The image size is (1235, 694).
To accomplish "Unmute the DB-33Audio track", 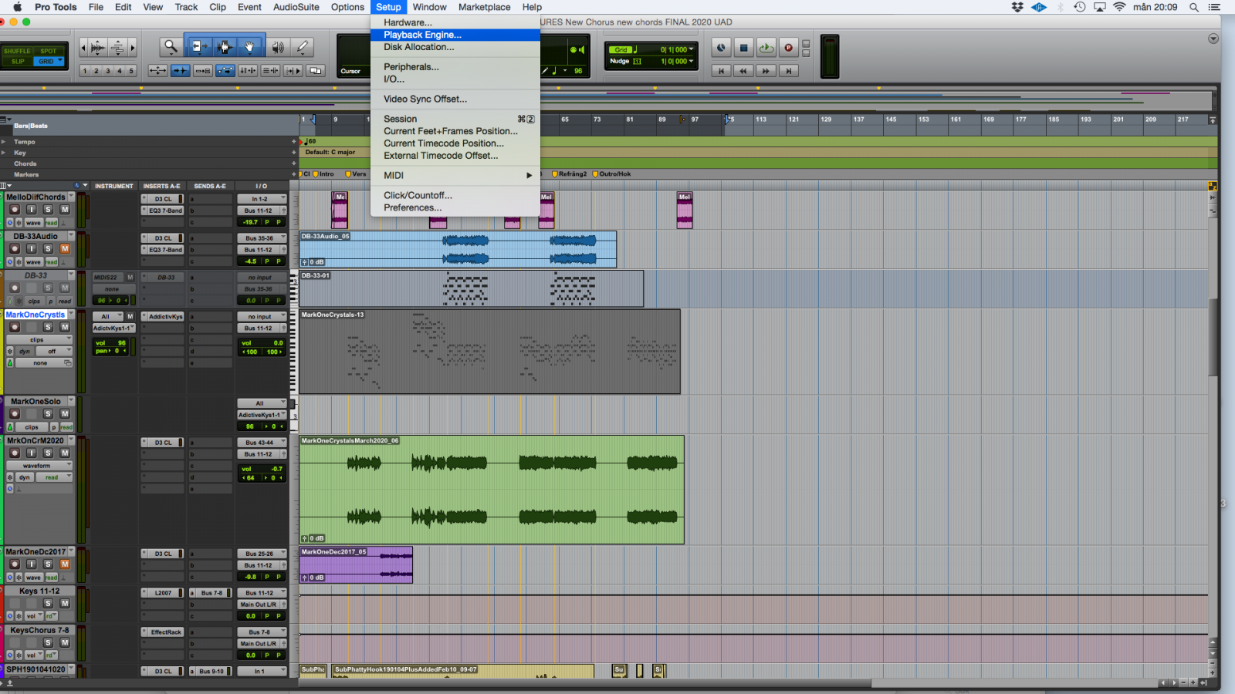I will pyautogui.click(x=65, y=249).
